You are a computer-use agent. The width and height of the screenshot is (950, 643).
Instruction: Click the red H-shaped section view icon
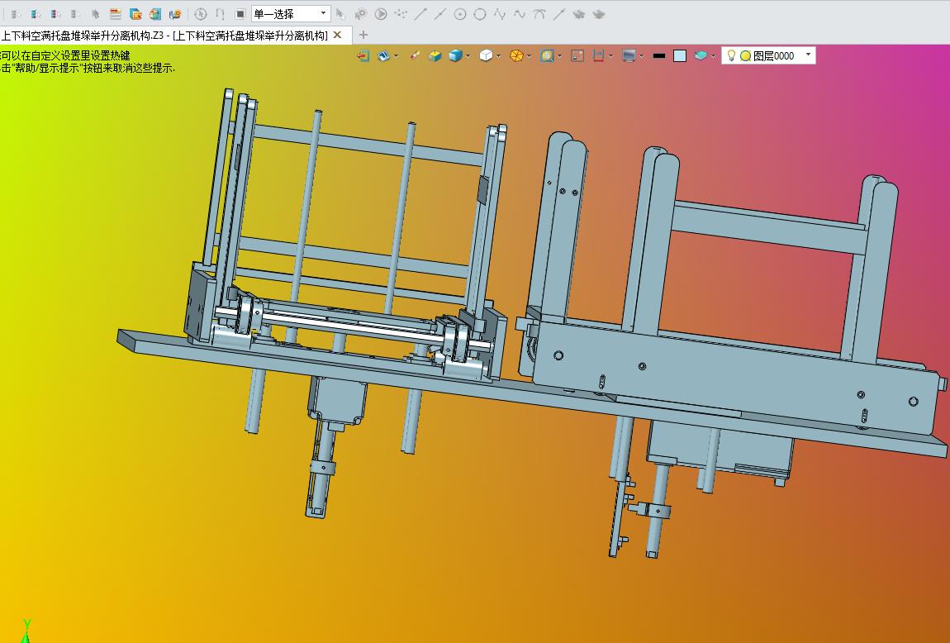(599, 55)
